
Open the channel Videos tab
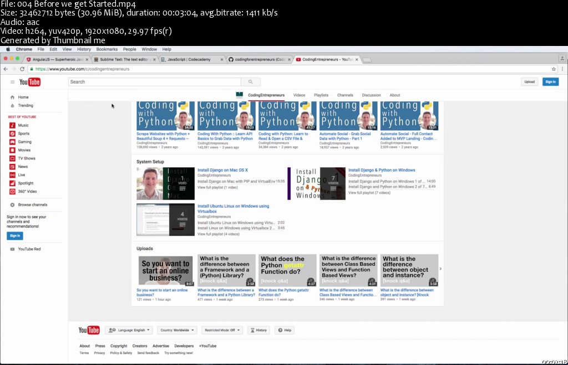coord(299,95)
